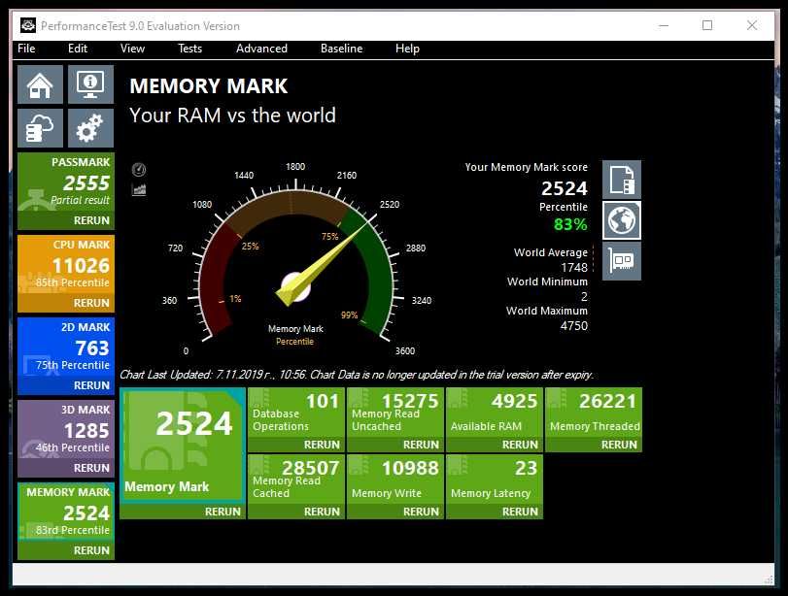The height and width of the screenshot is (596, 788).
Task: Rerun the PassMark overall test
Action: [91, 220]
